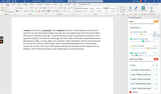Screen dimensions: 161x94
Task: Click the Share button
Action: tap(146, 5)
